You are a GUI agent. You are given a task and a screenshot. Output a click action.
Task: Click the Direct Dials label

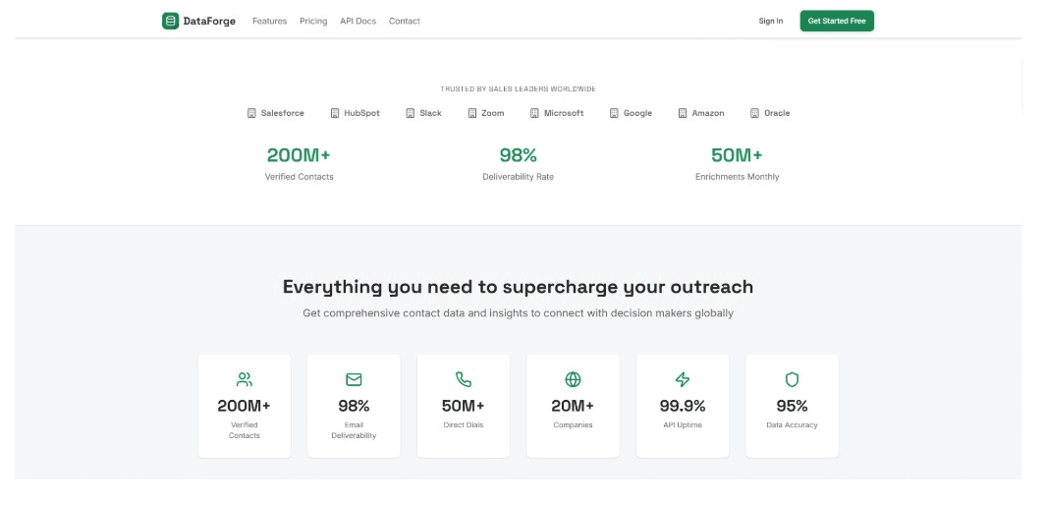pos(464,425)
